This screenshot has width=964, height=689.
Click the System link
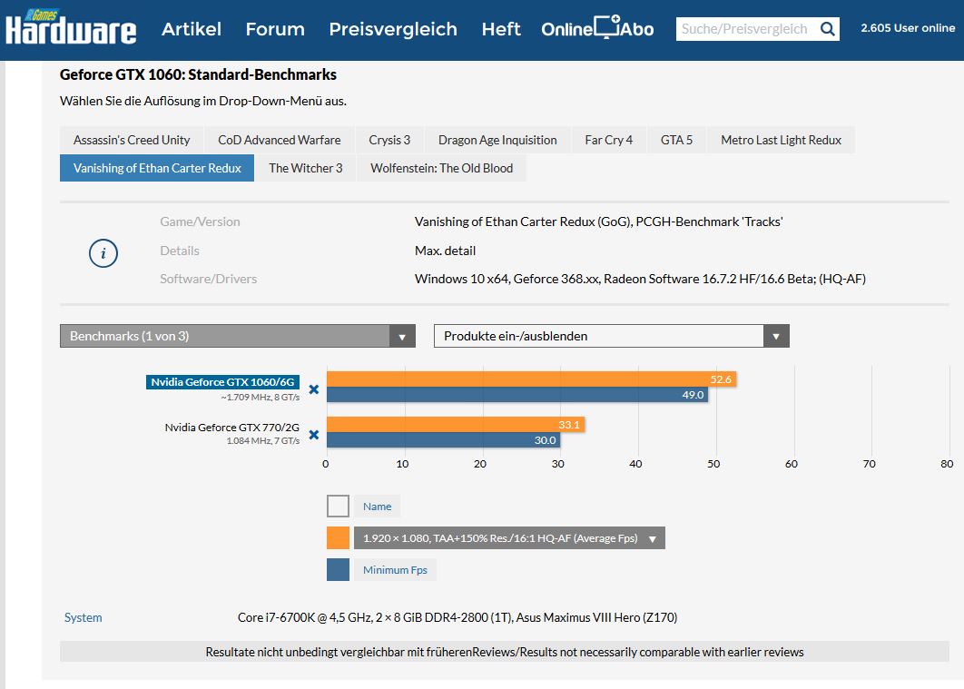tap(83, 617)
